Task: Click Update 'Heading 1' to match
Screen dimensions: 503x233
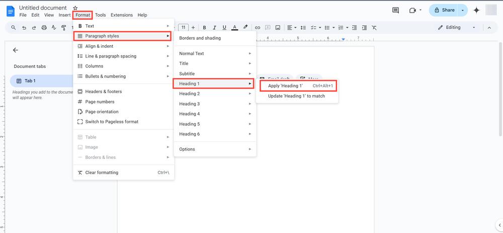Action: (297, 96)
